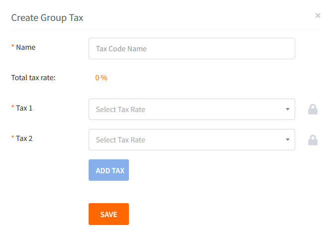Screen dimensions: 332x235
Task: Click the 0 % total tax rate value
Action: point(101,78)
